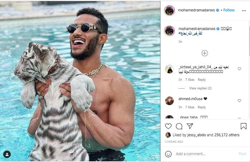The image size is (250, 162).
Task: Reply to _sirtawi_ya_jahil_04 comment
Action: (x=202, y=80)
